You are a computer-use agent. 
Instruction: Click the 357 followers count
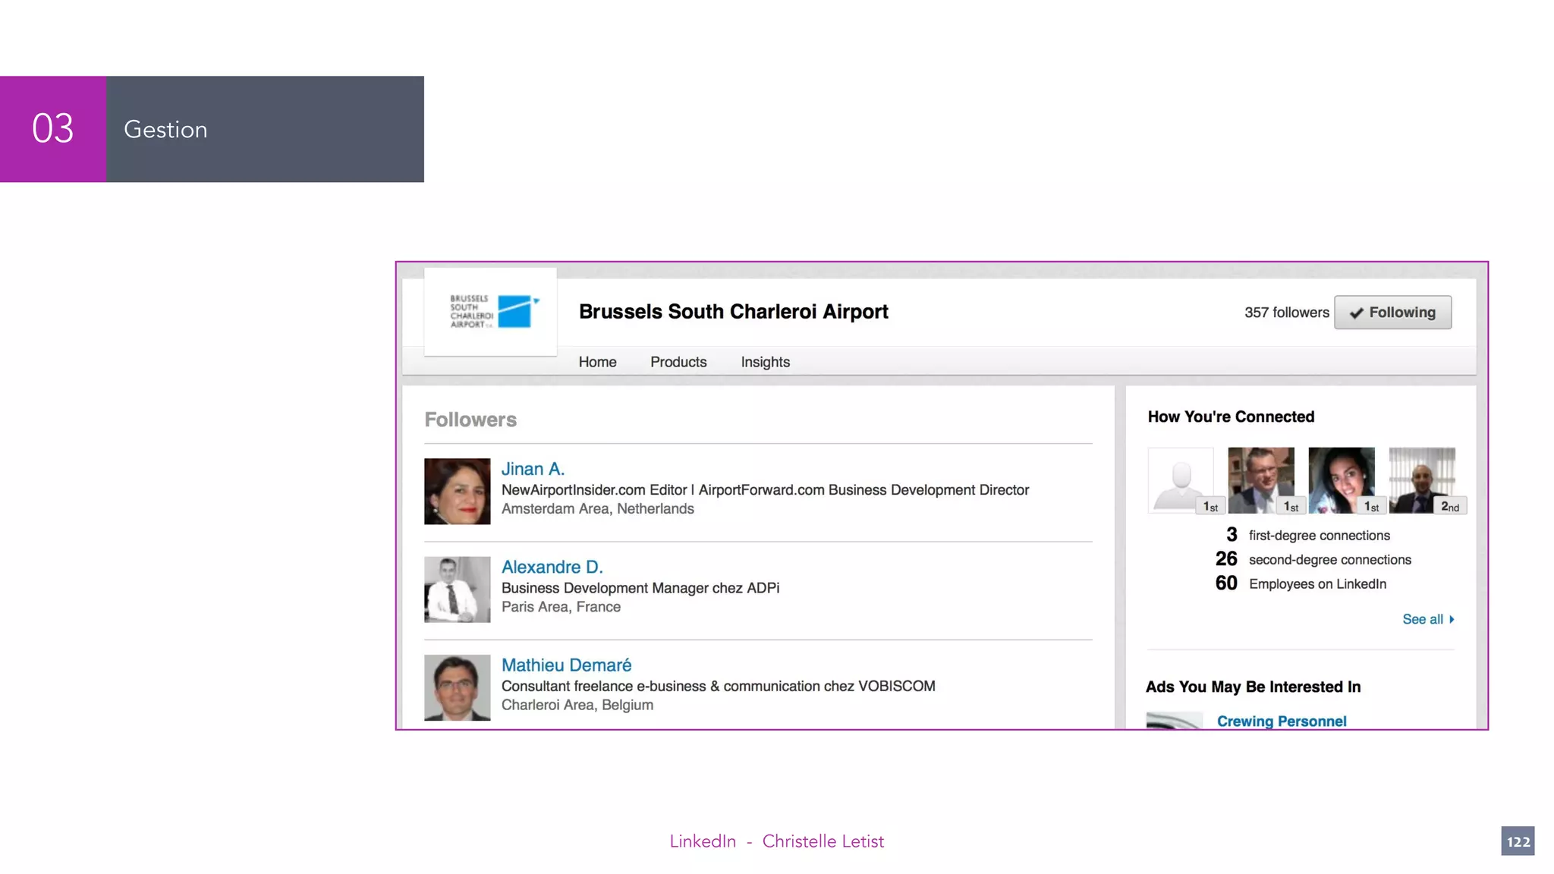[x=1287, y=313]
